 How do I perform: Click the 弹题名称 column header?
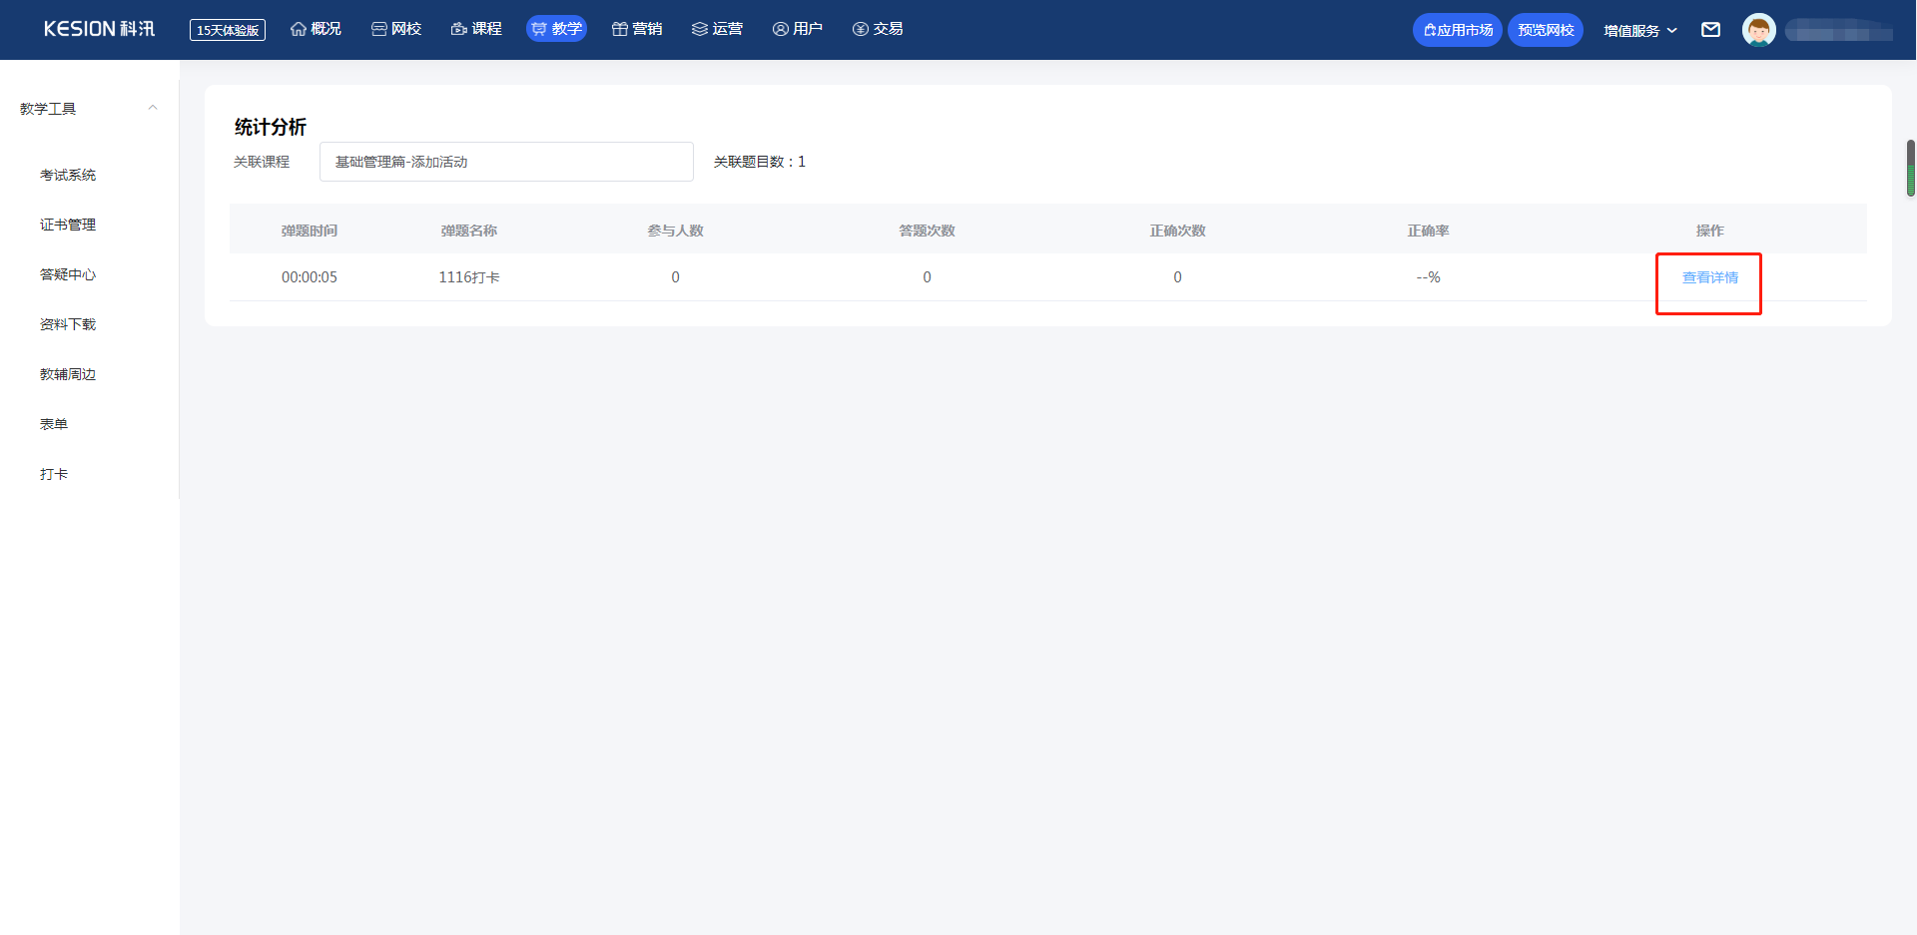tap(469, 231)
